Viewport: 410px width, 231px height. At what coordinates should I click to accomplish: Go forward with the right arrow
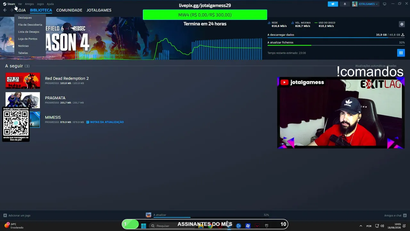(12, 10)
